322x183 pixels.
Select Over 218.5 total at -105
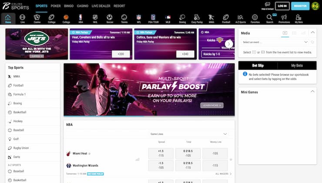pos(188,153)
